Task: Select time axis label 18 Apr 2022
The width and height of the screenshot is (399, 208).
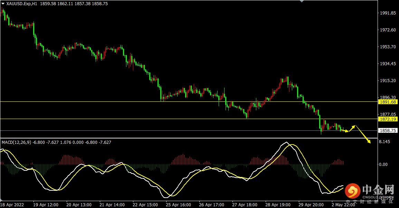Action: point(12,205)
